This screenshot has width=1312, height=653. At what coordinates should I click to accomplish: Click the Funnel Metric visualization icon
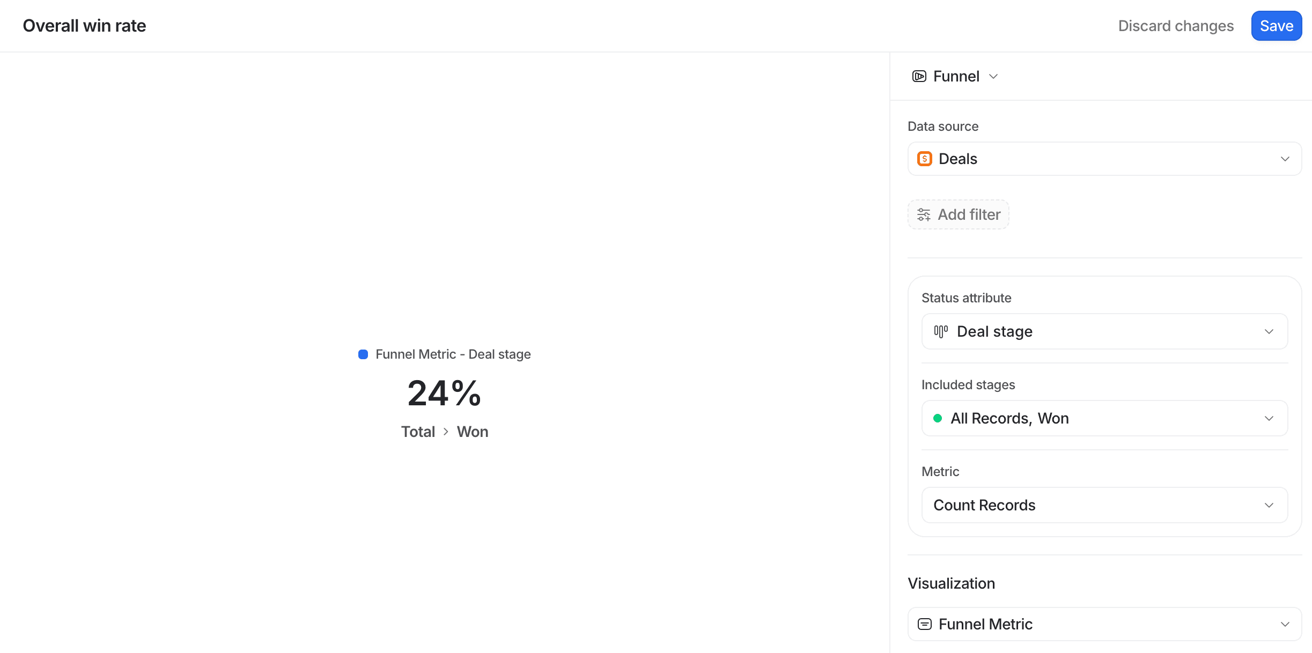pyautogui.click(x=924, y=624)
